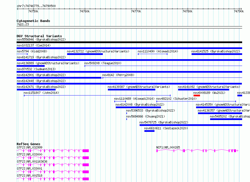
Task: Click the nsv4132722 gnomAD variant bar
Action: tap(85, 54)
